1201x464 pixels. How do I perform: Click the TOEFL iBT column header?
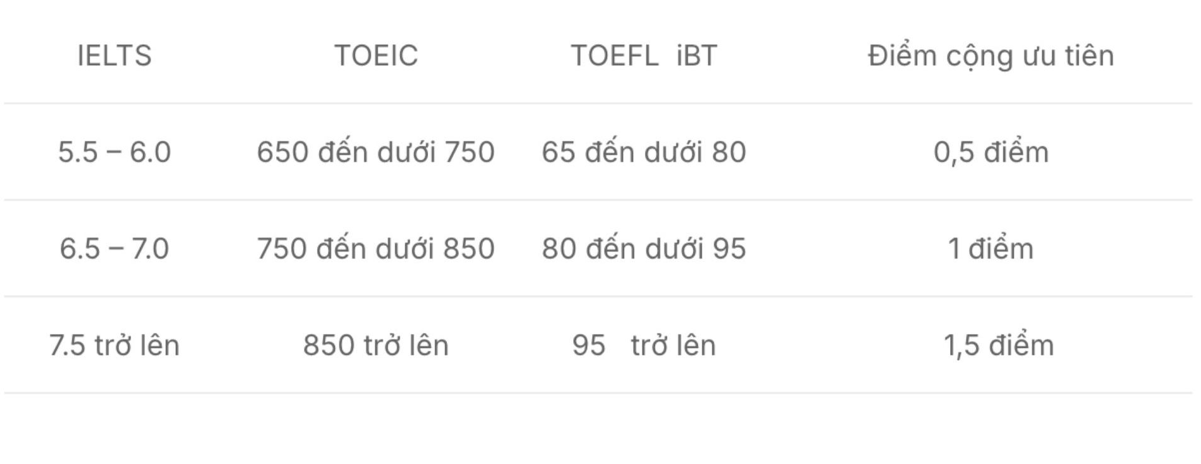(x=644, y=55)
